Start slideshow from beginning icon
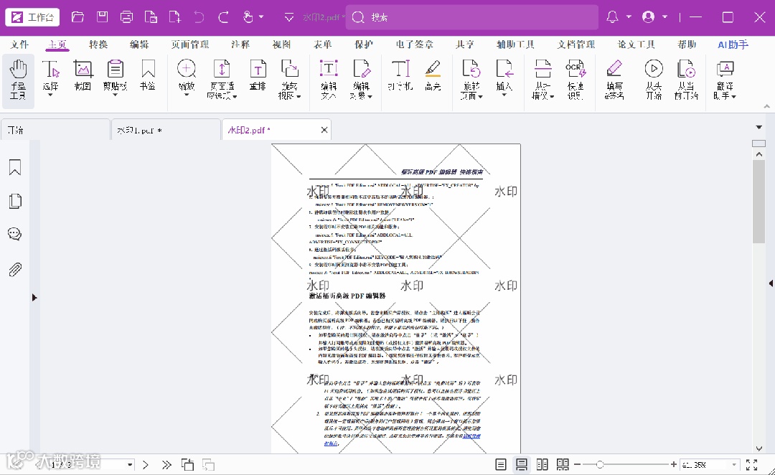The width and height of the screenshot is (775, 475). click(654, 79)
